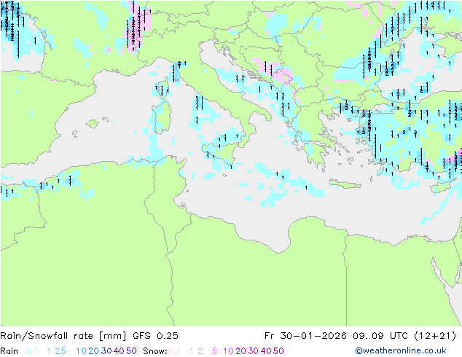This screenshot has width=462, height=357.
Task: Pick the Snow legend value 20
Action: click(240, 351)
